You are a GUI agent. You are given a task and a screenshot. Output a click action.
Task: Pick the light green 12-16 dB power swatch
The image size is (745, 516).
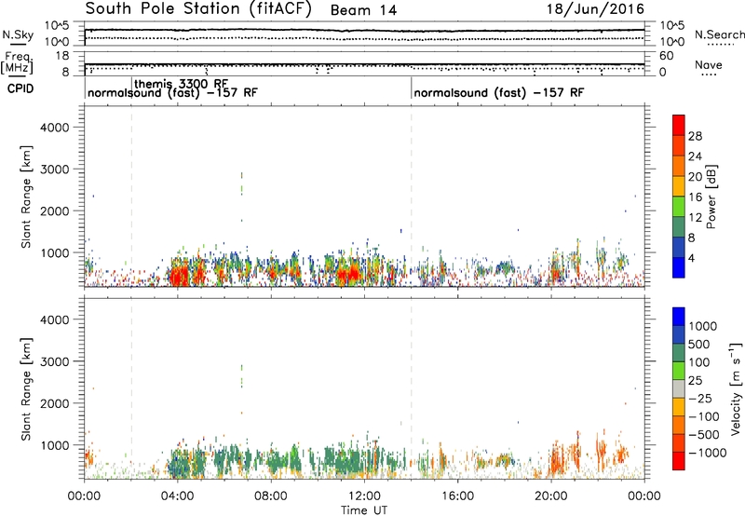click(x=679, y=206)
